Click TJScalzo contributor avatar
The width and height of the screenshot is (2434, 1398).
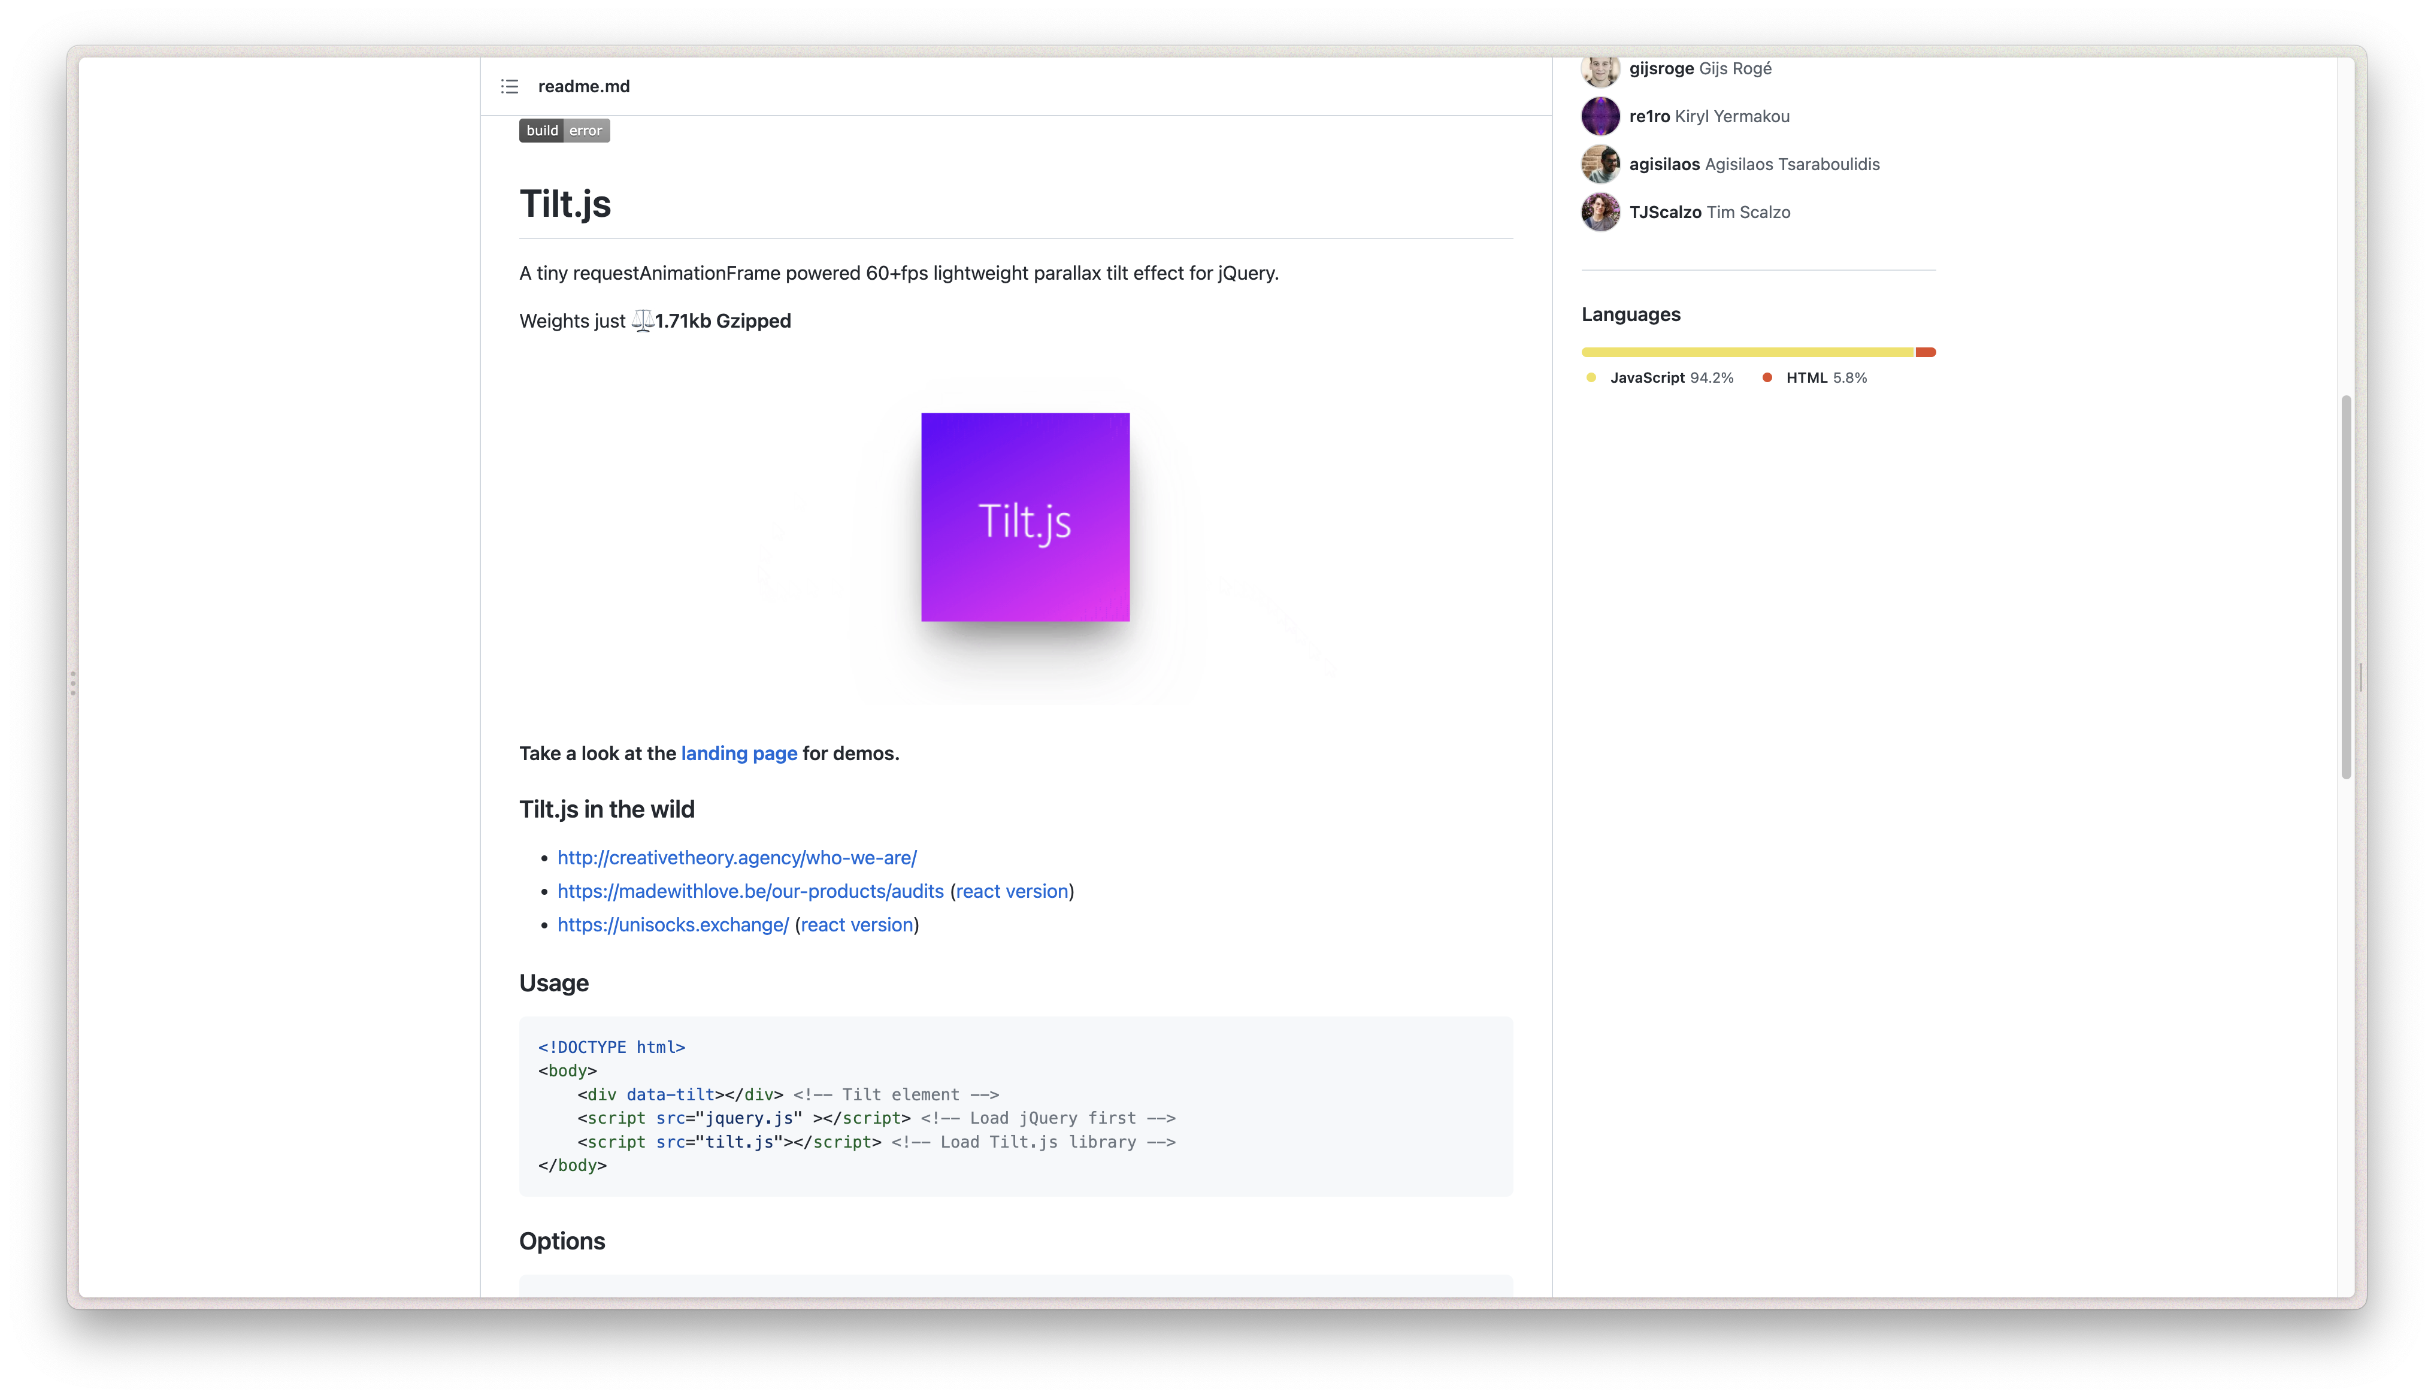1600,212
